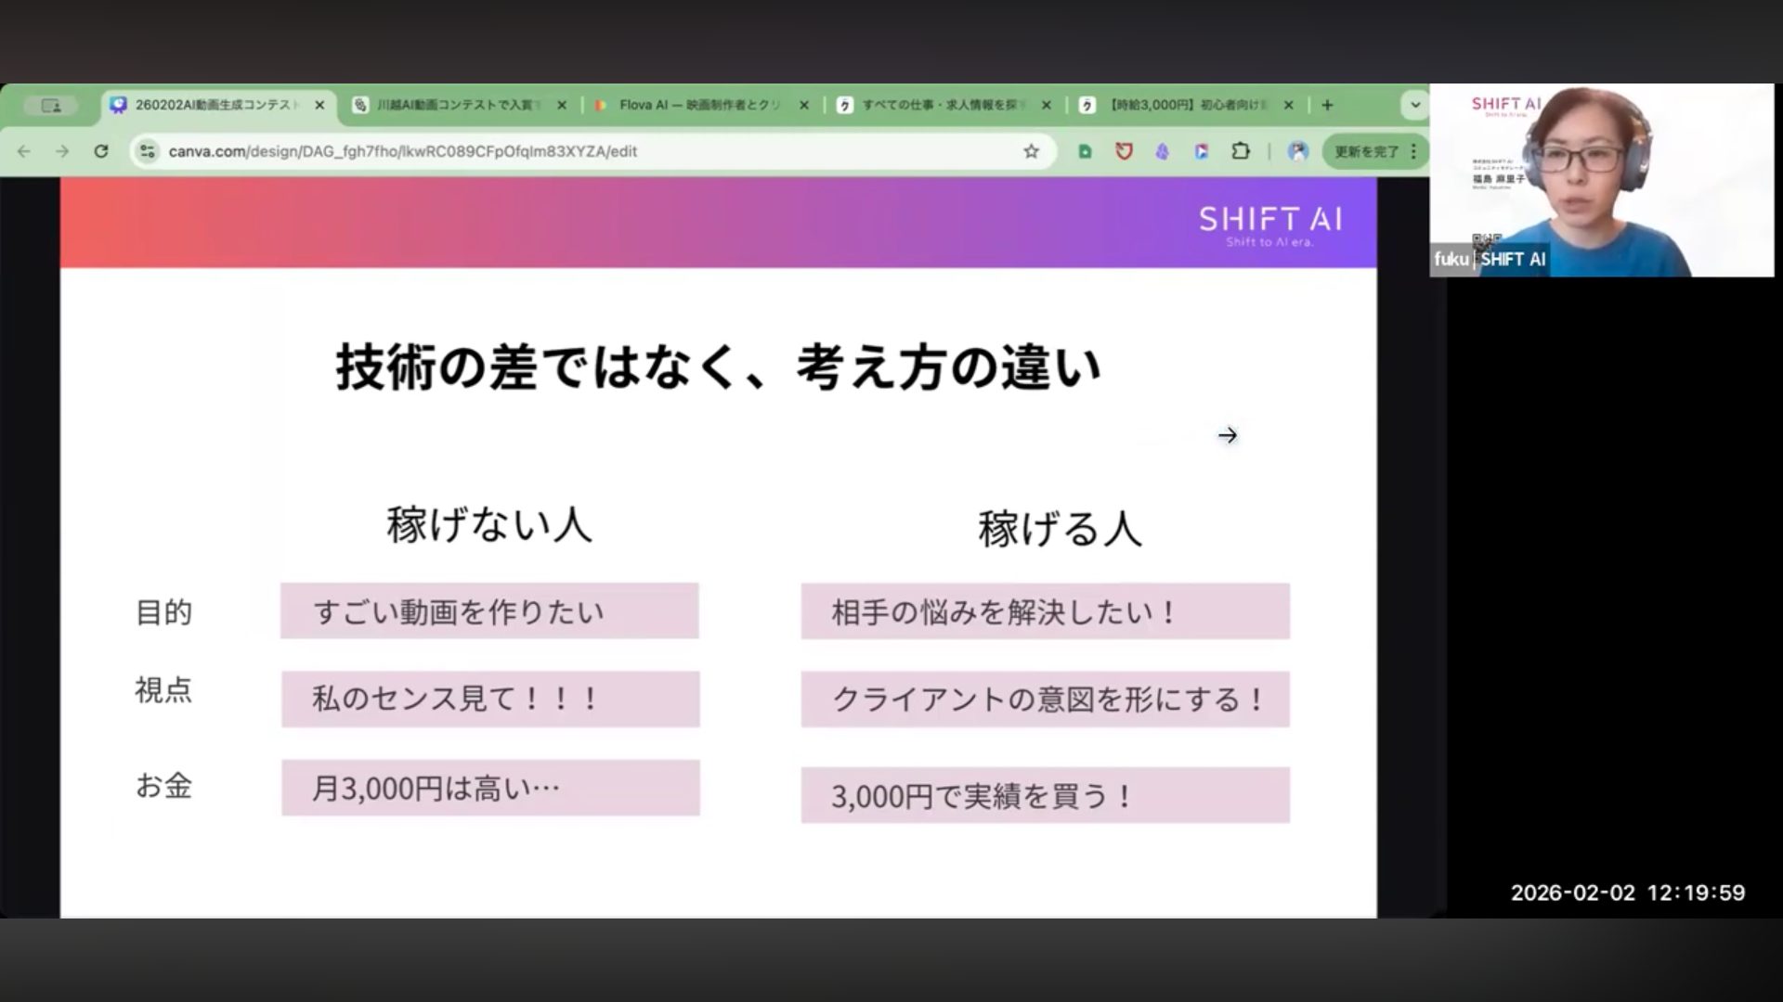
Task: Close the すべての仕事・求人情報 tab
Action: [1047, 105]
